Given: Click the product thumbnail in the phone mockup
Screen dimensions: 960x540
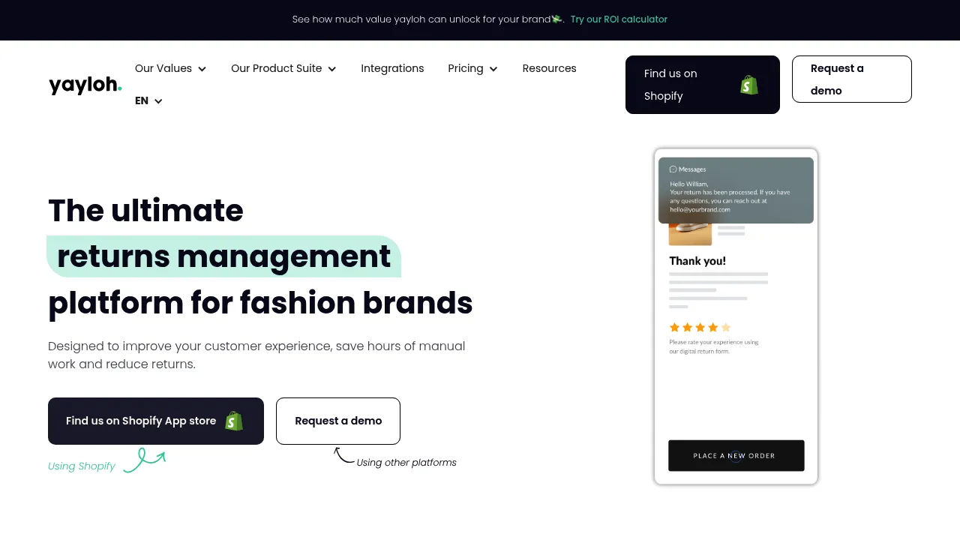Looking at the screenshot, I should tap(690, 234).
